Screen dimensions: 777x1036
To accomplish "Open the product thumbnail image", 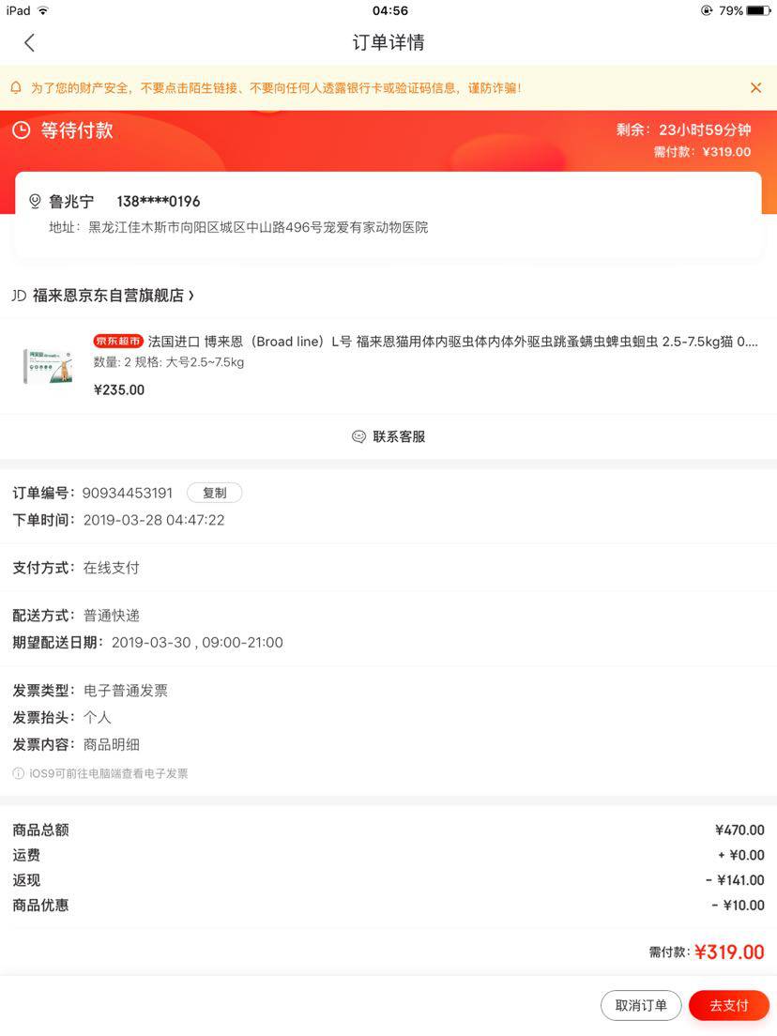I will pyautogui.click(x=48, y=365).
